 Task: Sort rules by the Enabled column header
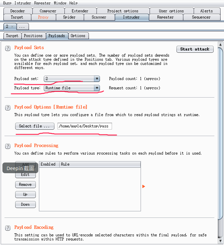49,164
